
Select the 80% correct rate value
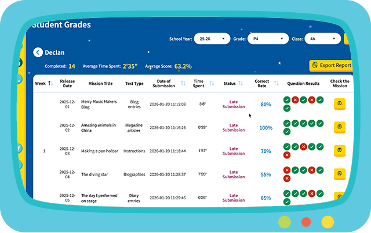tap(265, 105)
